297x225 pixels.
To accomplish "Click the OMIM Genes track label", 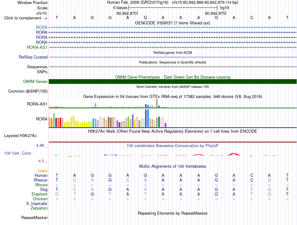I will tap(35, 81).
